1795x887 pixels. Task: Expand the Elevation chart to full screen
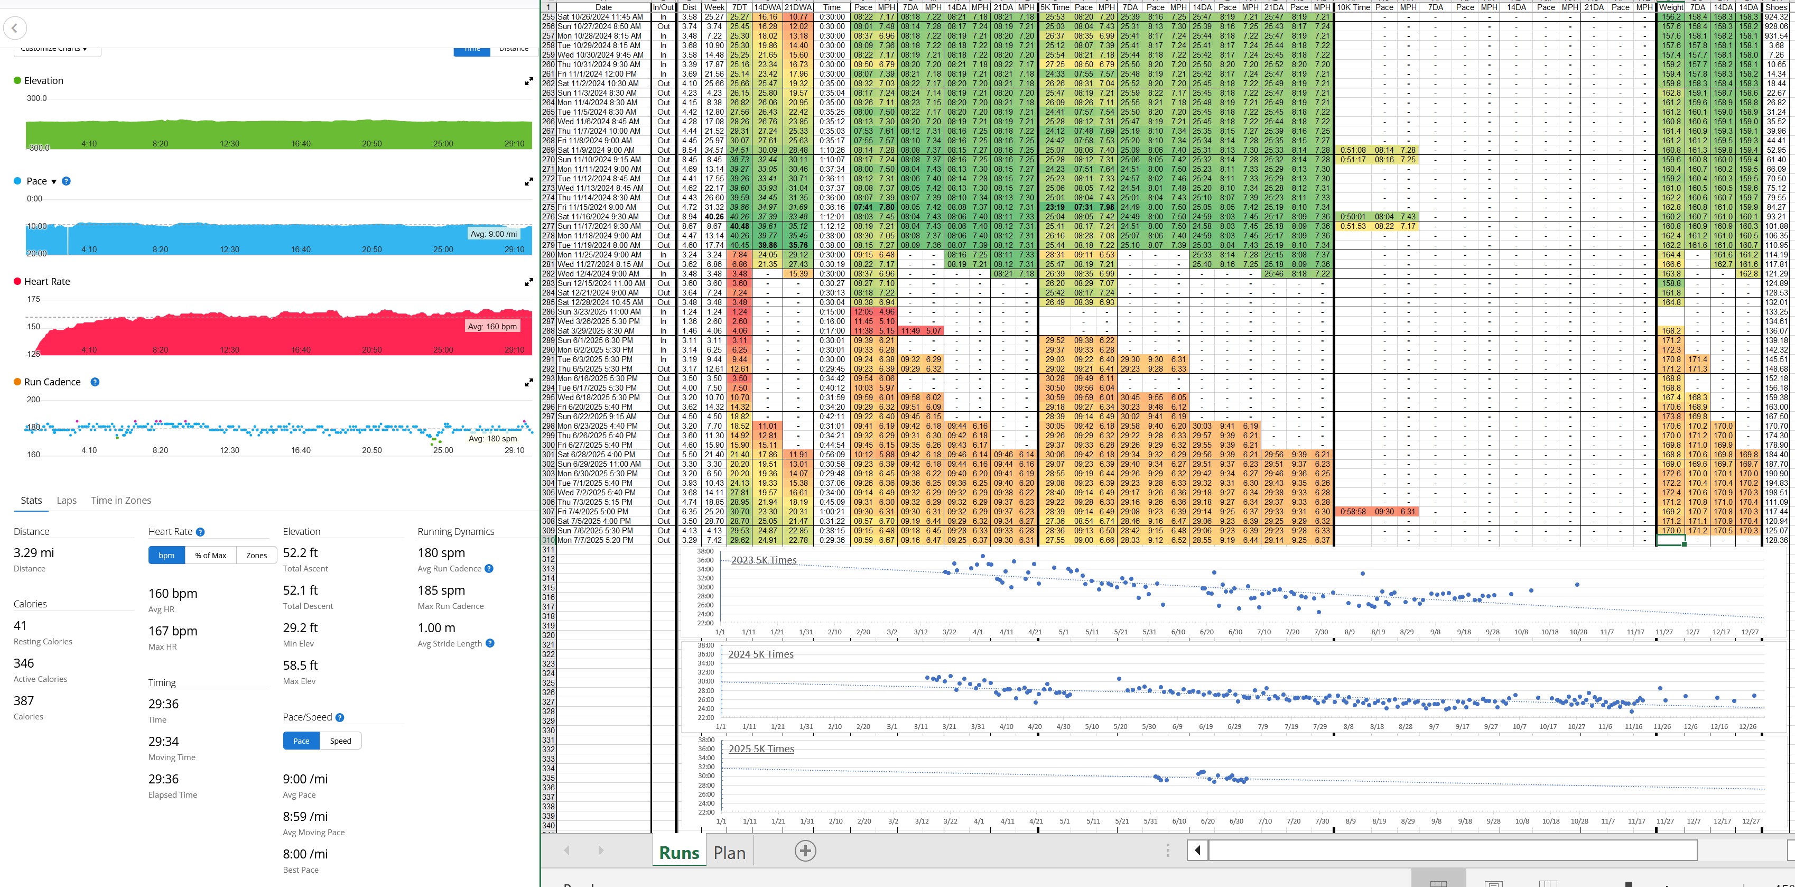coord(529,81)
